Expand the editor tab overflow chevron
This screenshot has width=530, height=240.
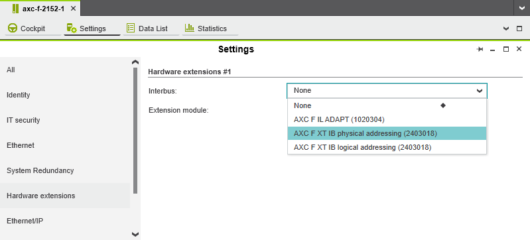[x=506, y=29]
